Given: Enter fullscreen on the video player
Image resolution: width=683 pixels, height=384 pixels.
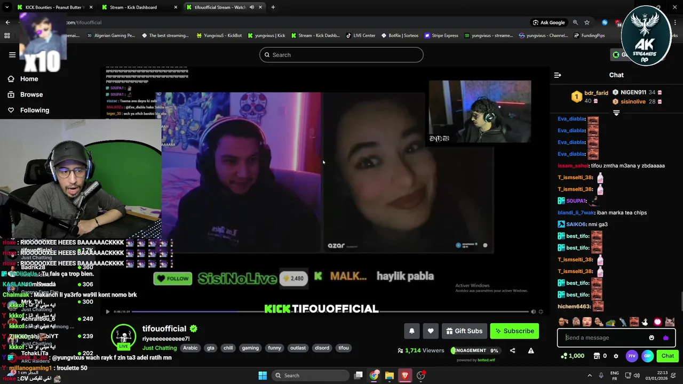Looking at the screenshot, I should (x=541, y=311).
